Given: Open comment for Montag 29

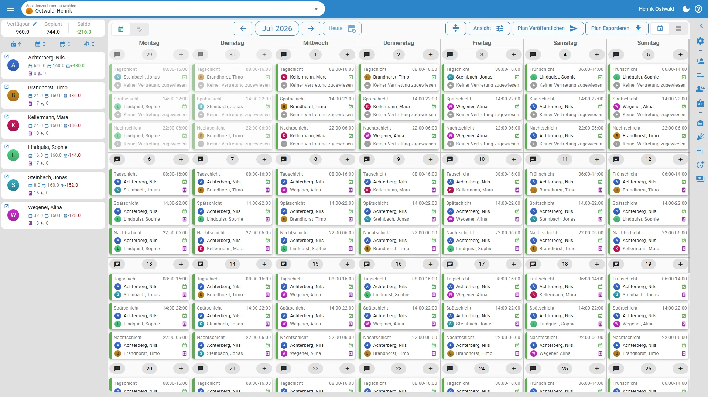Looking at the screenshot, I should 117,55.
